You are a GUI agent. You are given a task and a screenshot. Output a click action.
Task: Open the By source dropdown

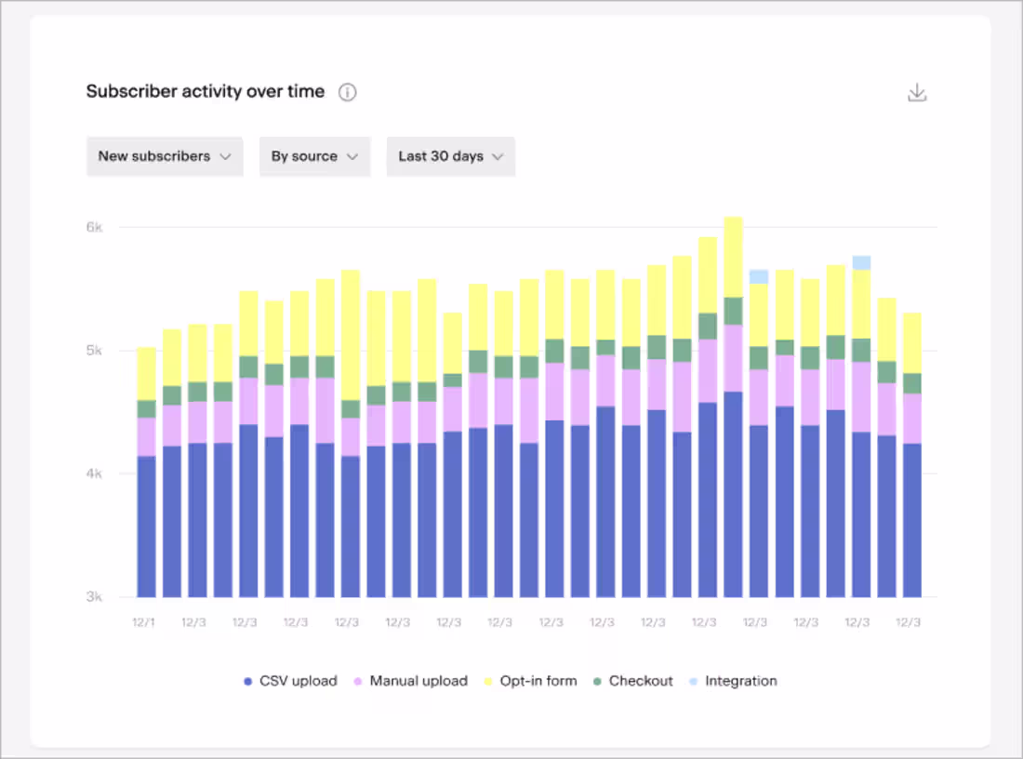click(314, 156)
